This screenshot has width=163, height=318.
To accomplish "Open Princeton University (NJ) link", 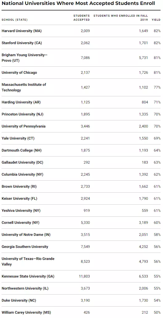I will pos(23,114).
